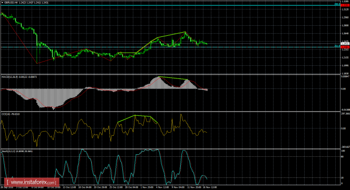The image size is (350, 190).
Task: Click the 1.3120 price scale label
Action: pos(345,9)
